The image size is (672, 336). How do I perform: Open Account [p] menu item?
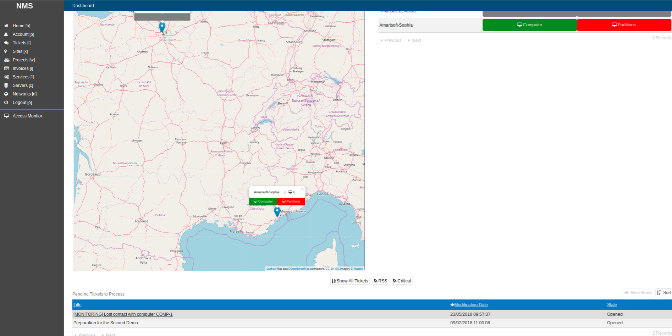click(x=23, y=34)
